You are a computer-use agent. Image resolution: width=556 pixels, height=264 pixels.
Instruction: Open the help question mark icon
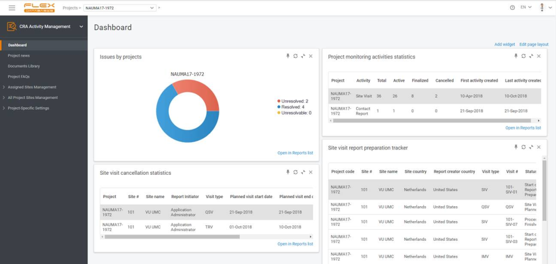[x=513, y=8]
